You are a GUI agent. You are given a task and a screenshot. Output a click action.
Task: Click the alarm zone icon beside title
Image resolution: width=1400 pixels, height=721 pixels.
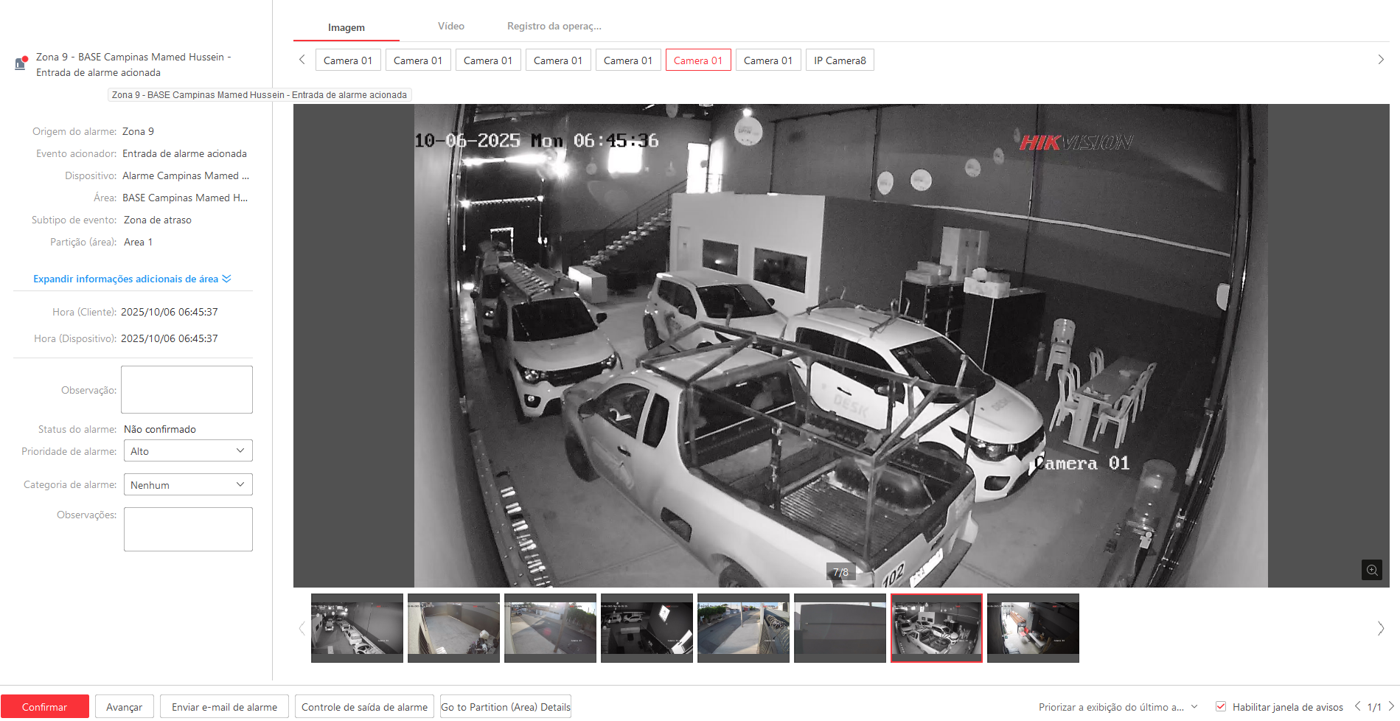[x=21, y=63]
